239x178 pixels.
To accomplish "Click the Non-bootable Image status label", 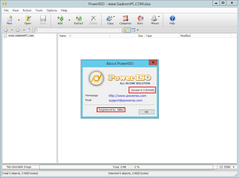I will tap(19, 167).
